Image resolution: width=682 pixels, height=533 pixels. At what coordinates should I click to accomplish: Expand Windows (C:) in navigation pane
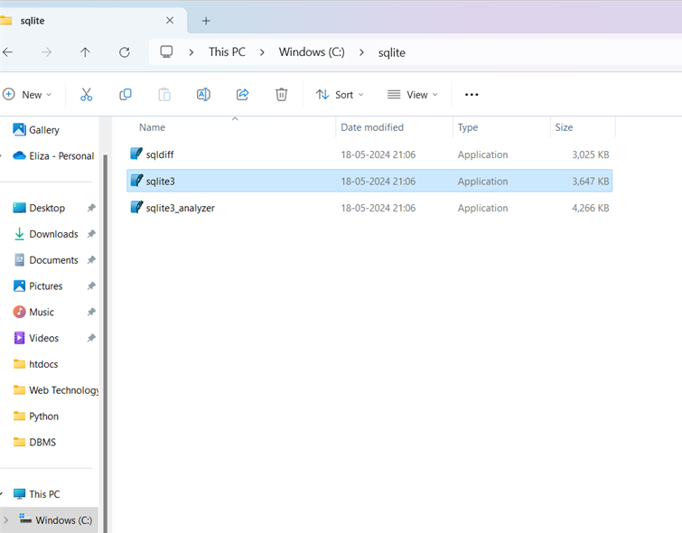(x=5, y=520)
